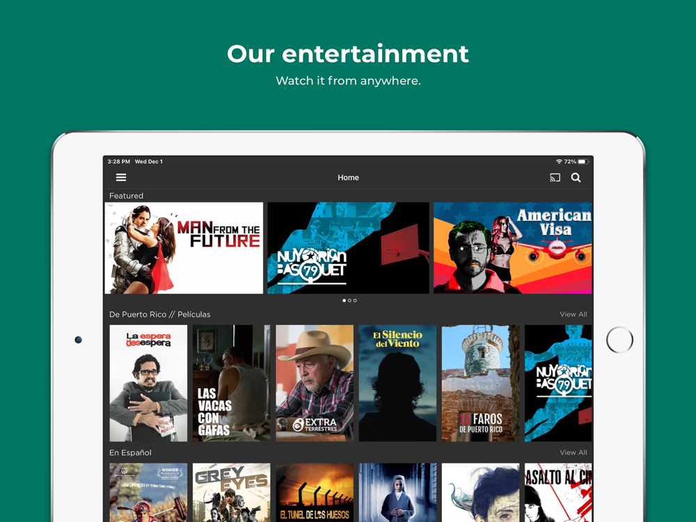Click the Home title text
Viewport: 696px width, 522px height.
tap(348, 177)
